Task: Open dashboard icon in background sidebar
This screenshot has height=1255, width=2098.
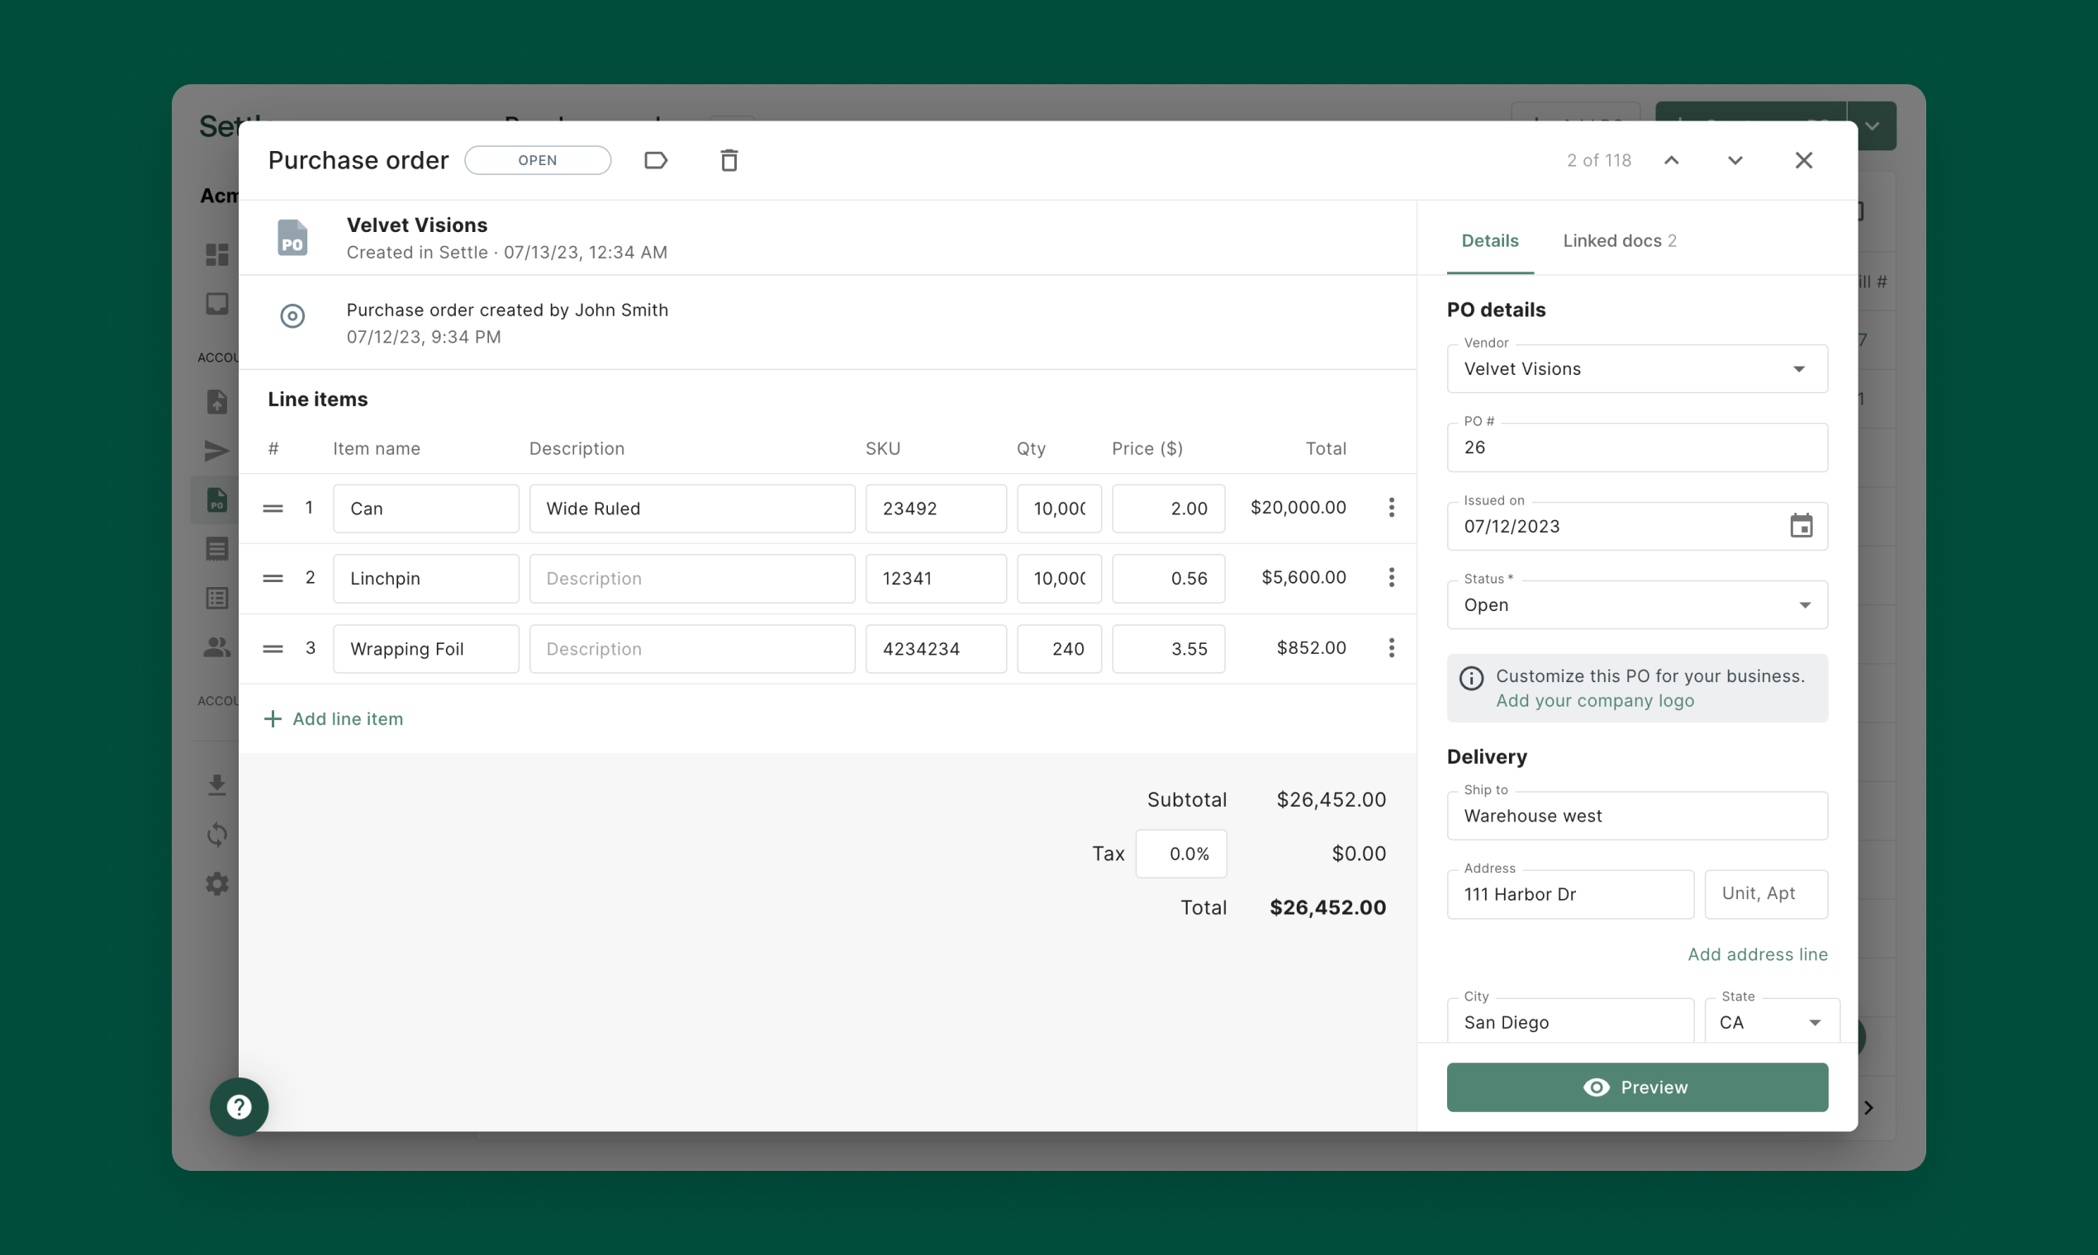Action: coord(216,253)
